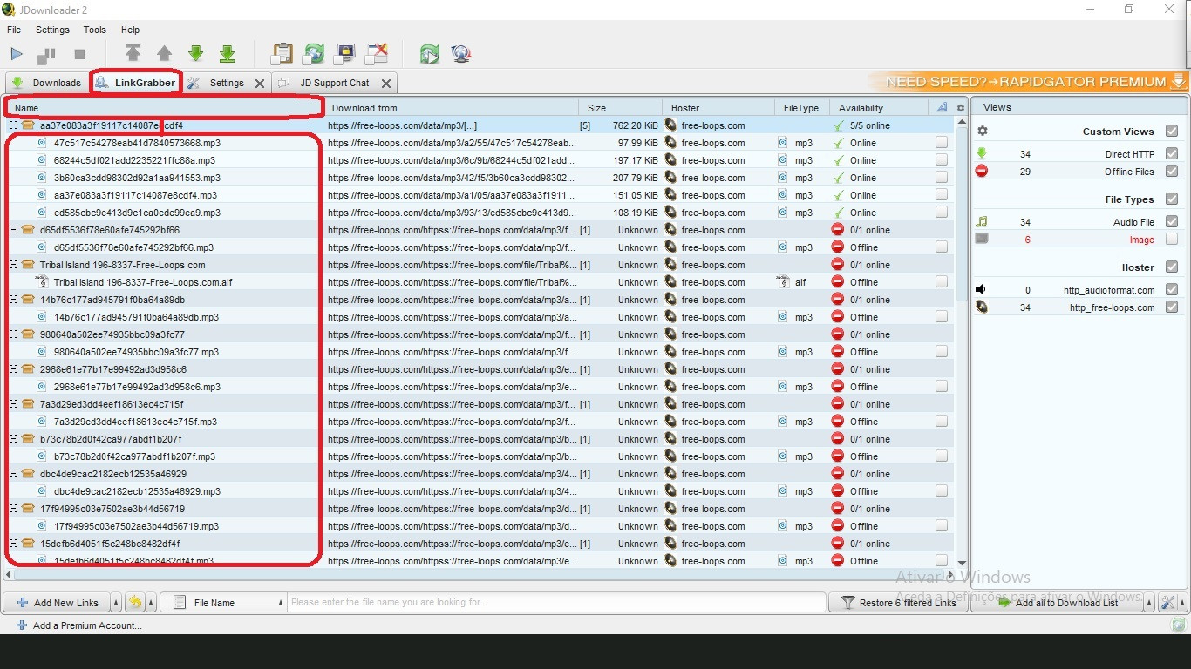
Task: Toggle silent mode icon with red cross
Action: point(377,54)
